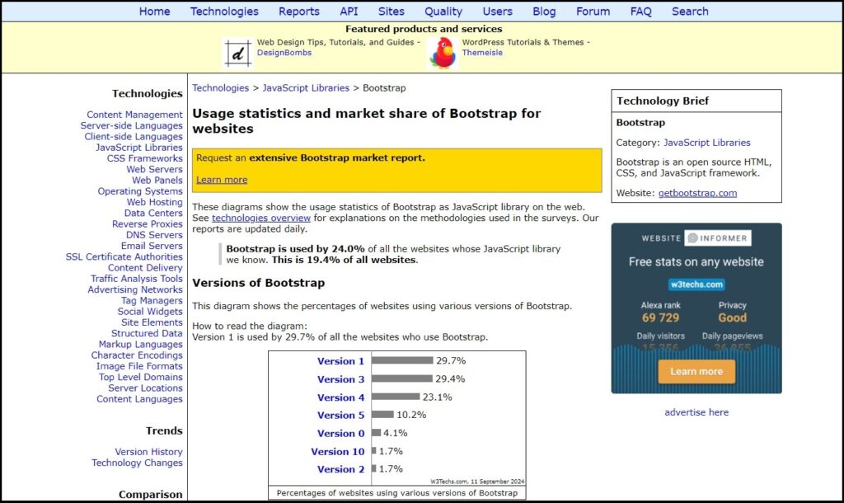The width and height of the screenshot is (844, 503).
Task: Click the DesignBombs text link
Action: (284, 53)
